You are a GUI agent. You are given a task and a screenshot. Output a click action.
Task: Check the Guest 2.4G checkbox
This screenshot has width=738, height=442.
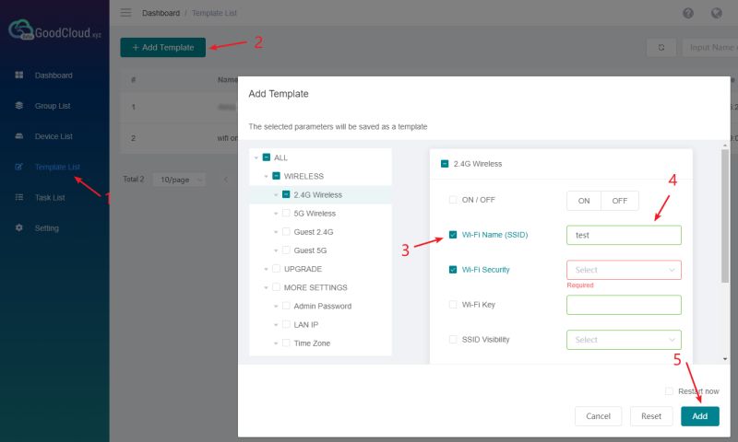click(286, 231)
